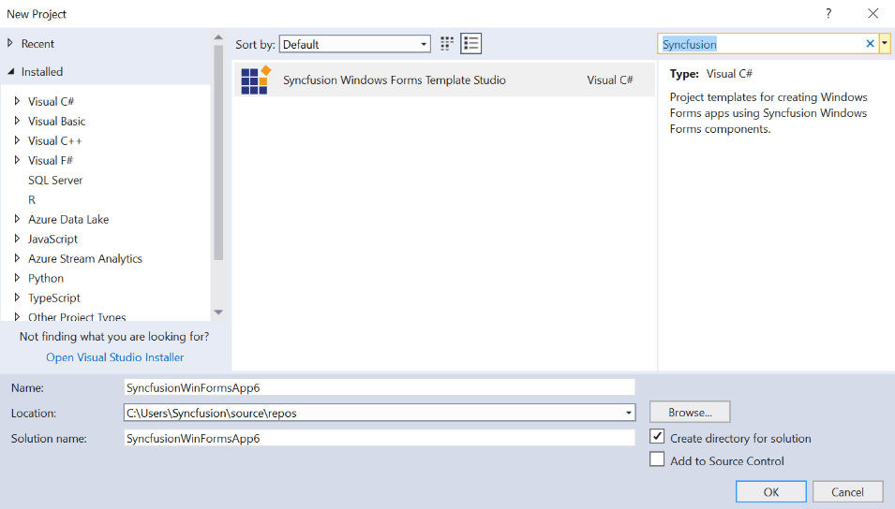This screenshot has width=895, height=509.
Task: Expand the TypeScript node
Action: point(17,298)
